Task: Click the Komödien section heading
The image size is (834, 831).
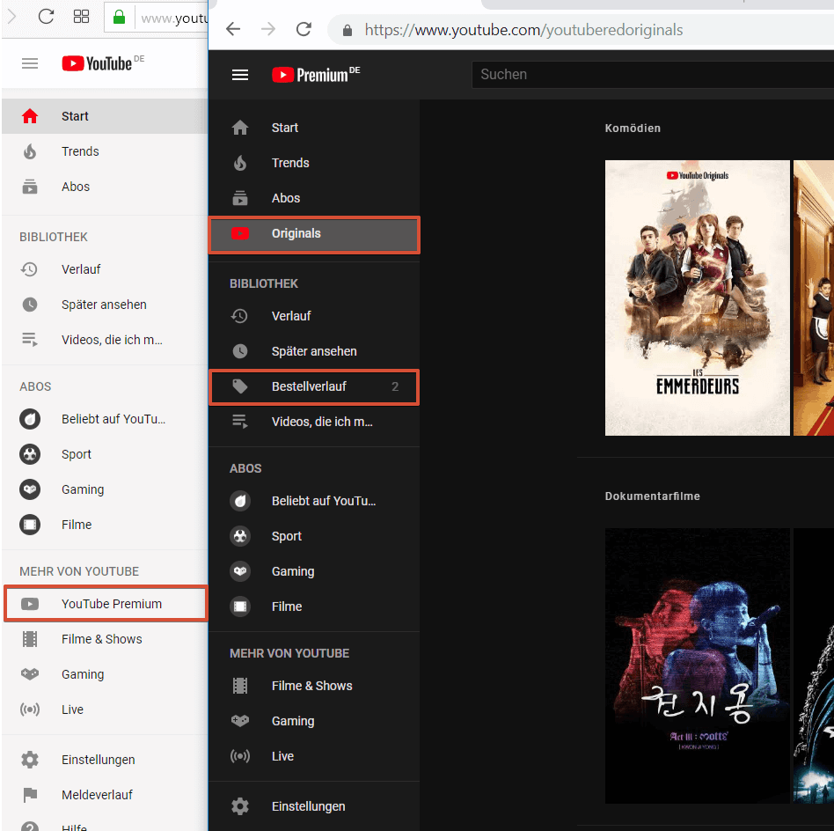Action: click(633, 129)
